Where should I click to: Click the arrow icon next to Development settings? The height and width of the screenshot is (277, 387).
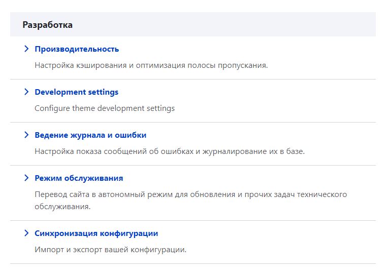click(x=26, y=92)
